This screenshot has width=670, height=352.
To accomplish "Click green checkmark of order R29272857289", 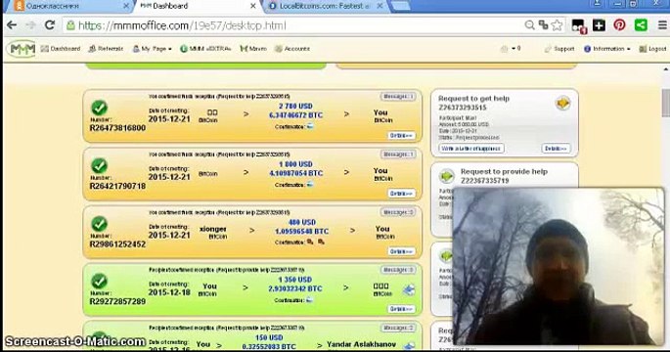I will pyautogui.click(x=99, y=281).
